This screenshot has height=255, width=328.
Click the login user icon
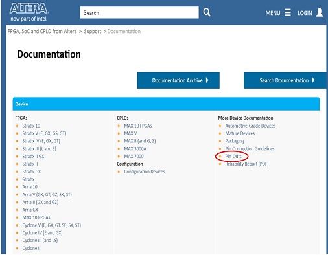[320, 12]
